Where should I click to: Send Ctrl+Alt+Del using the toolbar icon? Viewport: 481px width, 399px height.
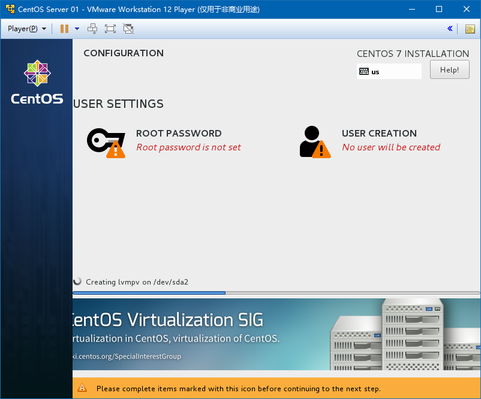92,28
